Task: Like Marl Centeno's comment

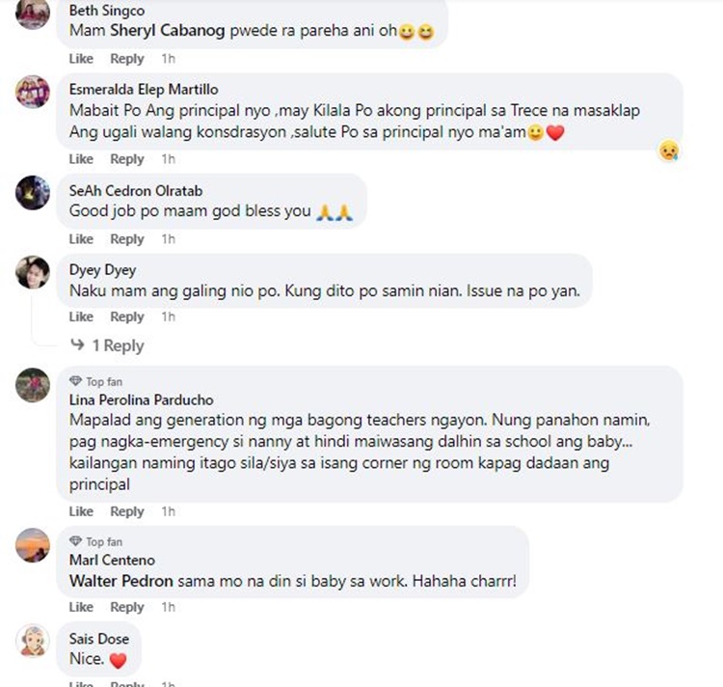Action: [81, 607]
